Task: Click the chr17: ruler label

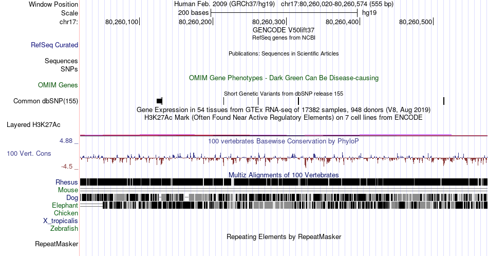Action: 69,22
